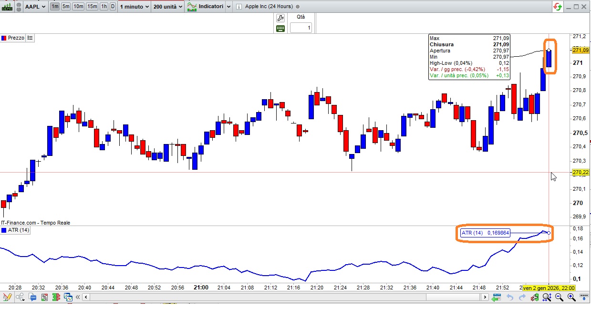The width and height of the screenshot is (591, 309).
Task: Click the binoculars auto-zoom icon
Action: click(x=534, y=297)
